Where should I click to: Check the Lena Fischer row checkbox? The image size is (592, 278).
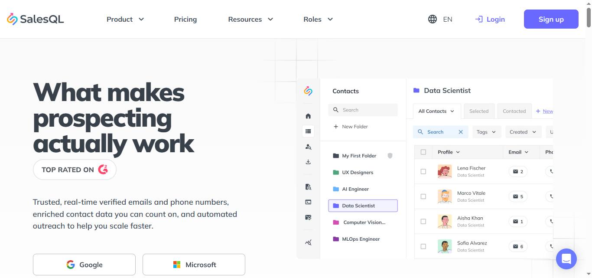[423, 171]
